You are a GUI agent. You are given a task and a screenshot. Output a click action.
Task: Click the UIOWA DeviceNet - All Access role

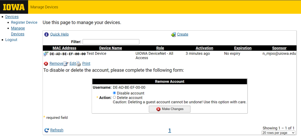tap(154, 56)
